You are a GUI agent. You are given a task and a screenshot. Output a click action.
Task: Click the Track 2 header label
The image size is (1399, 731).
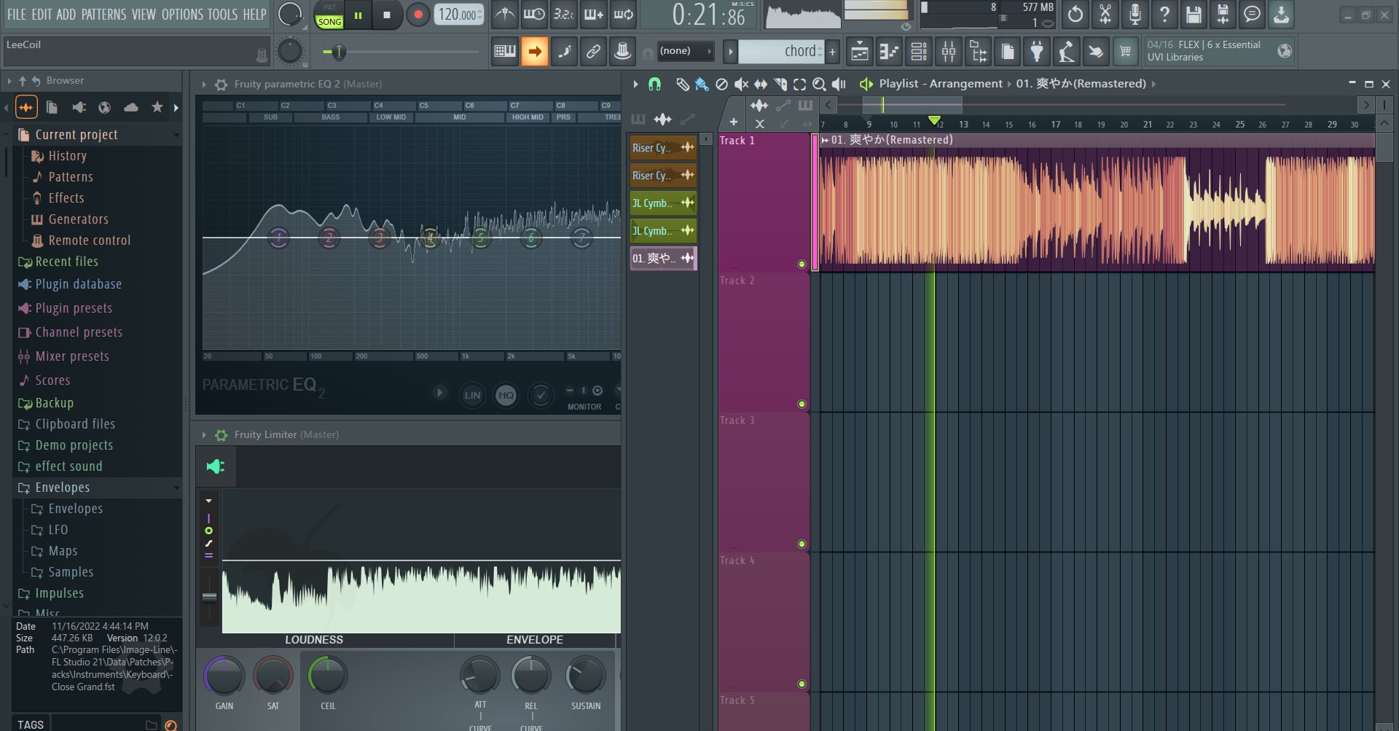(x=737, y=281)
